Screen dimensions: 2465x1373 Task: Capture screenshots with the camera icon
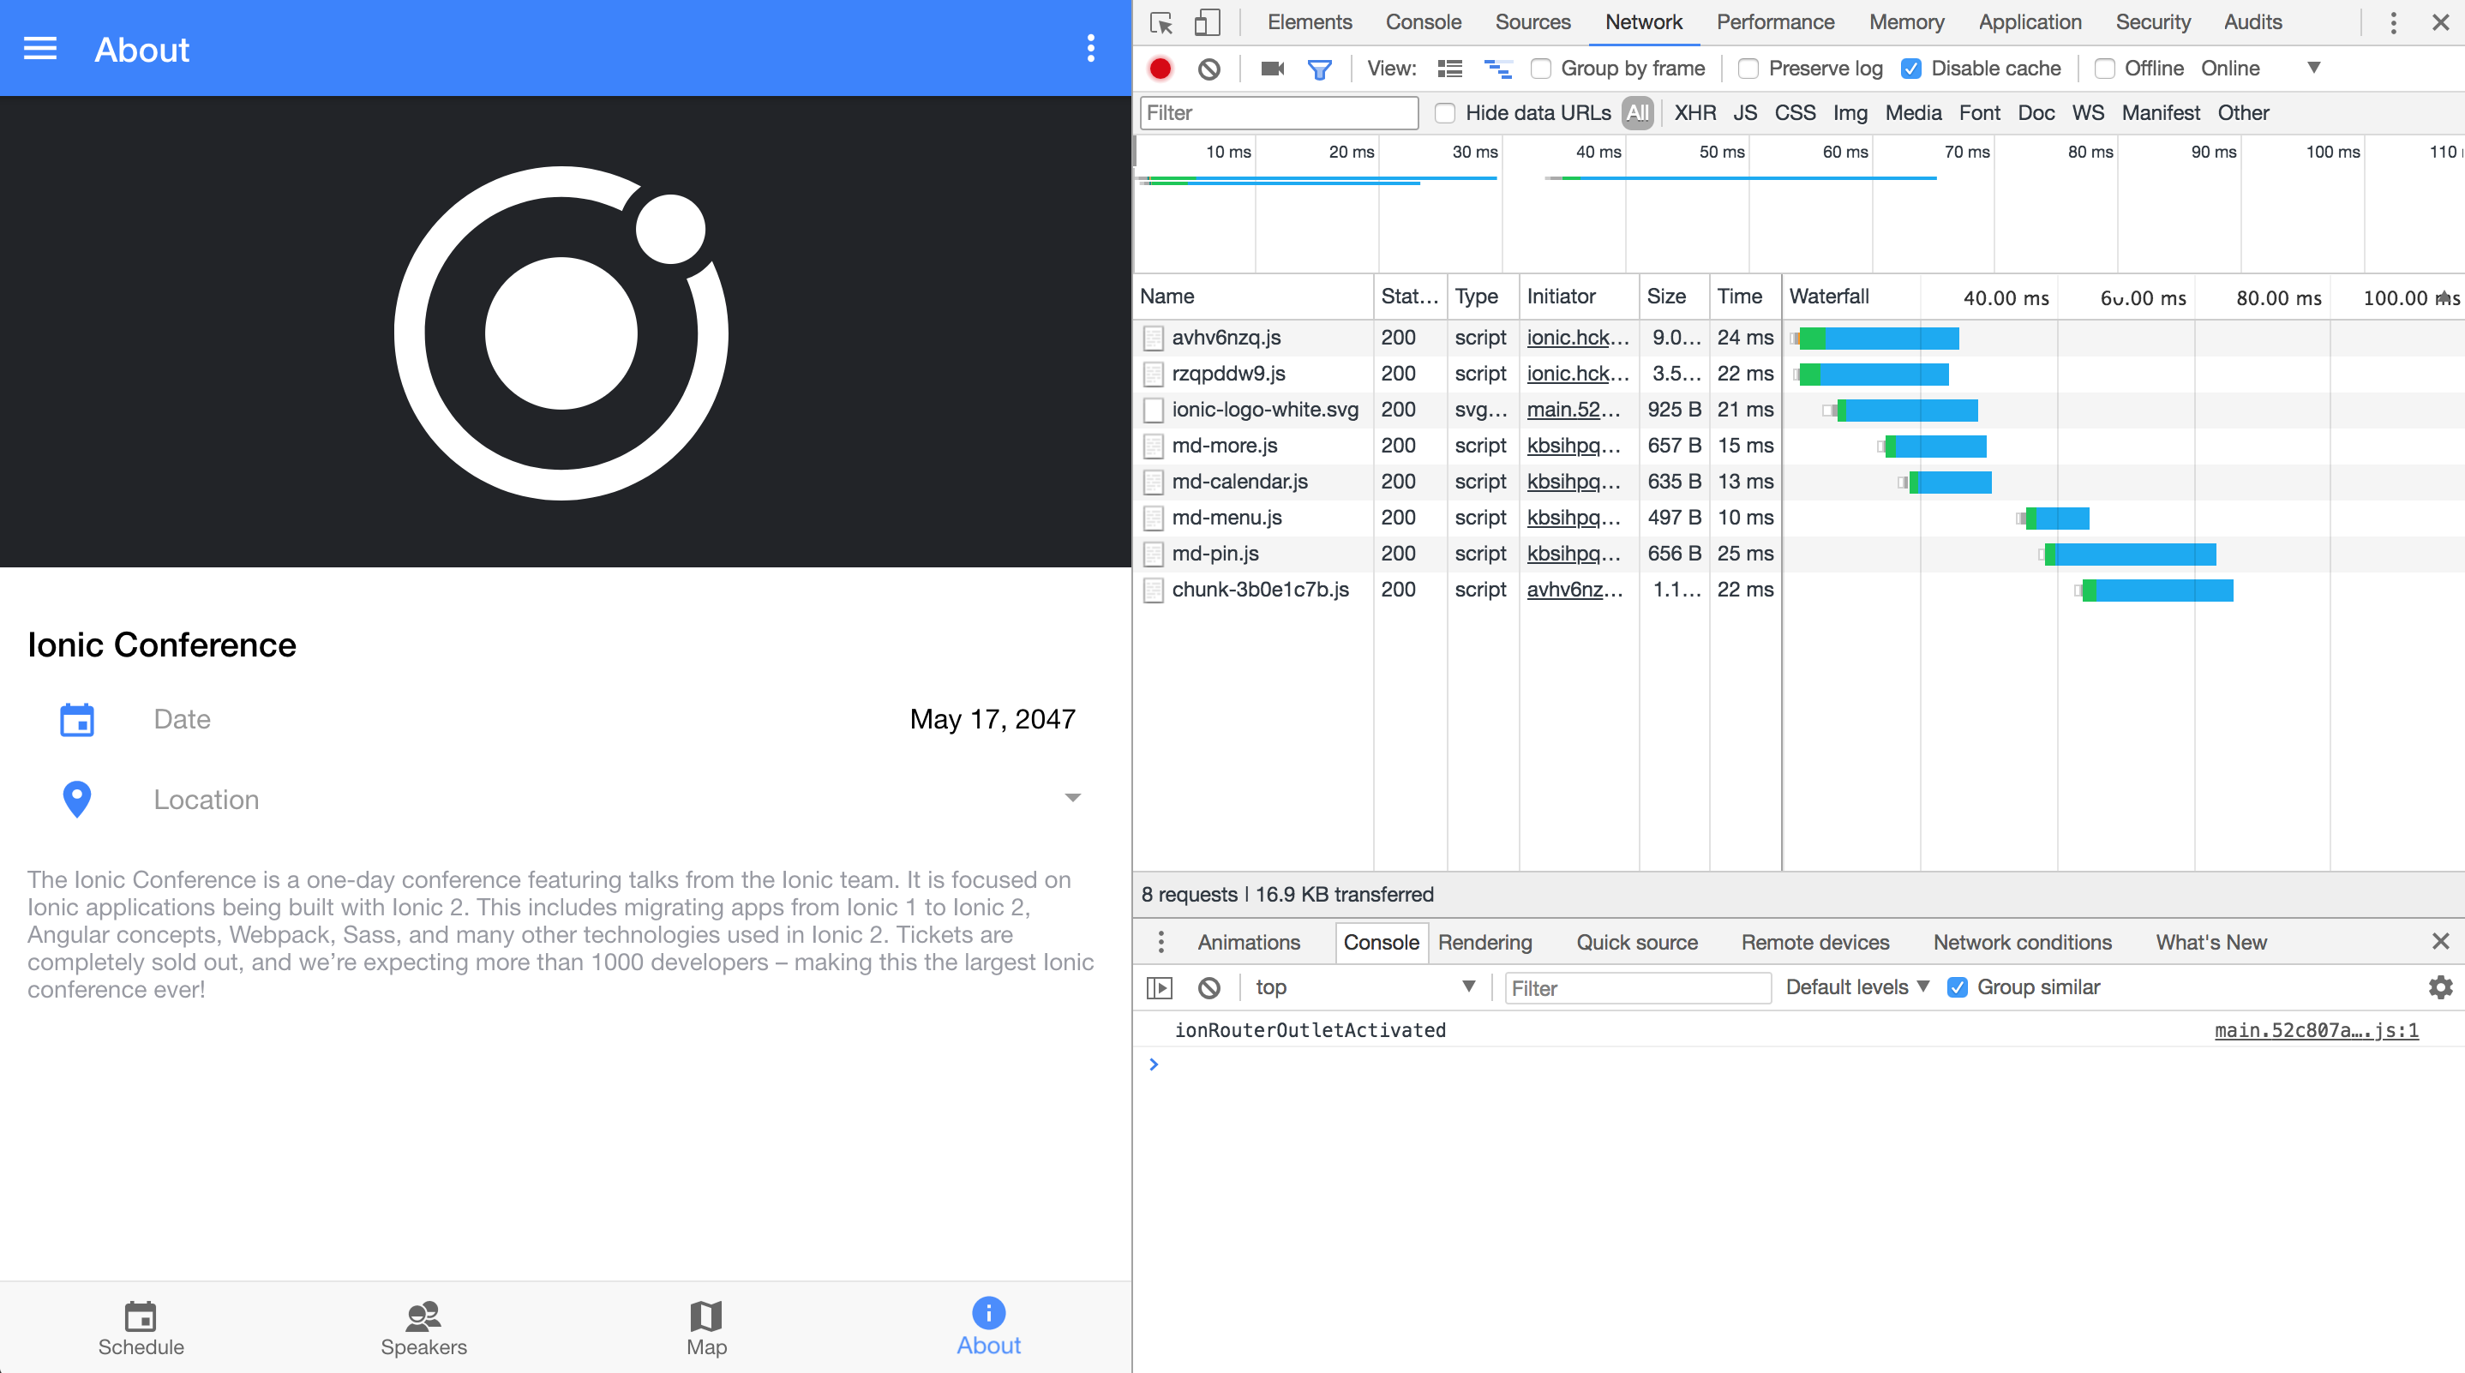(x=1272, y=69)
